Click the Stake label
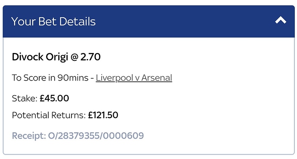The width and height of the screenshot is (297, 159). pos(25,98)
